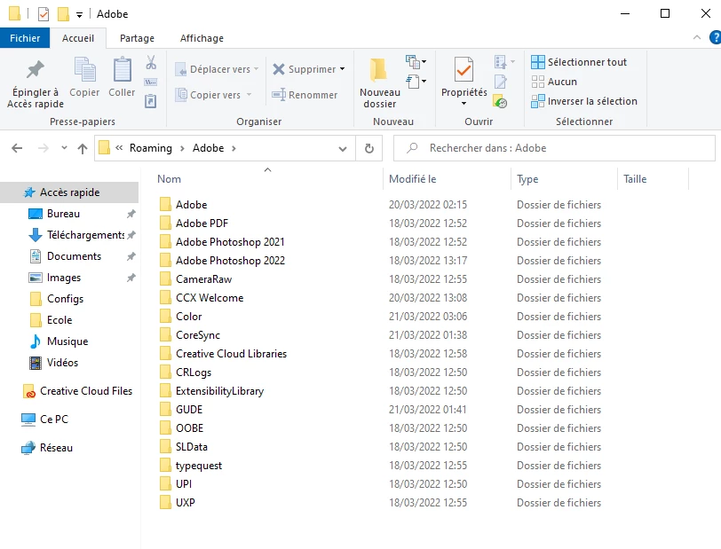The width and height of the screenshot is (721, 549).
Task: Expand the Supprimer dropdown arrow
Action: click(342, 69)
